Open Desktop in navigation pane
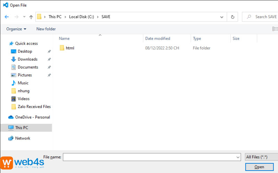Image resolution: width=278 pixels, height=173 pixels. point(25,51)
